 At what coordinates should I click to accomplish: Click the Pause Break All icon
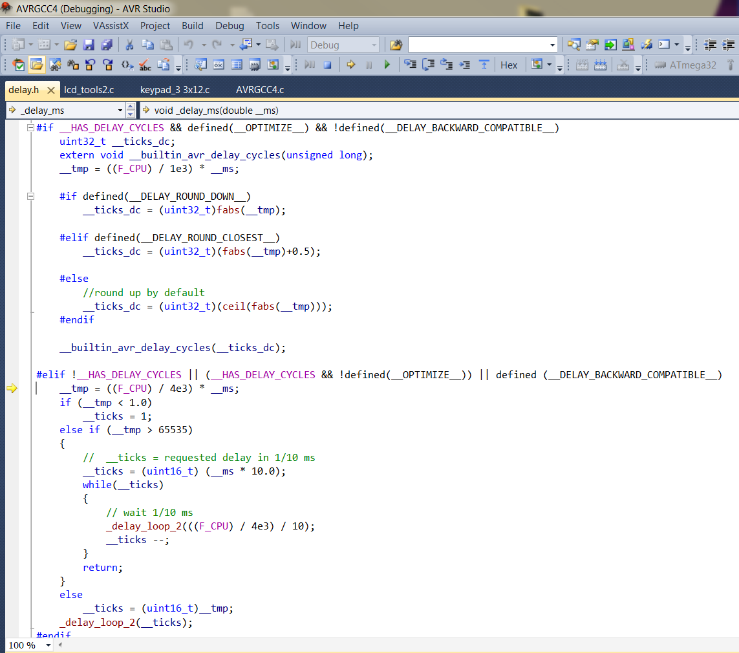tap(369, 65)
